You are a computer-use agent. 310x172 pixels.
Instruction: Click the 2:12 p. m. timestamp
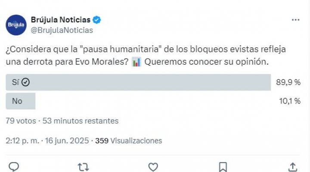coord(22,141)
